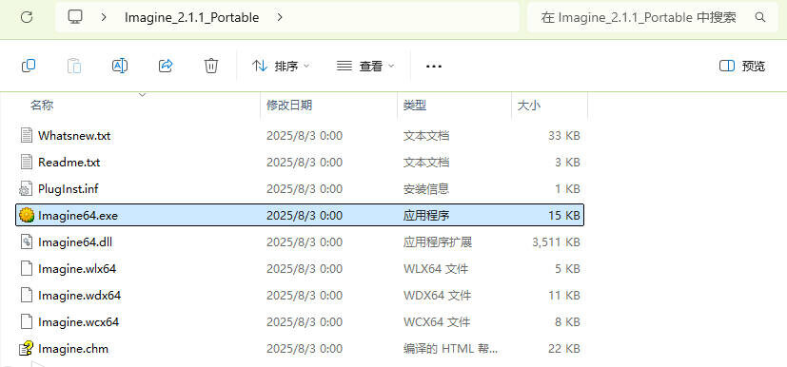Click the 应用程序 type of Imagine64.exe
787x367 pixels.
tap(426, 216)
